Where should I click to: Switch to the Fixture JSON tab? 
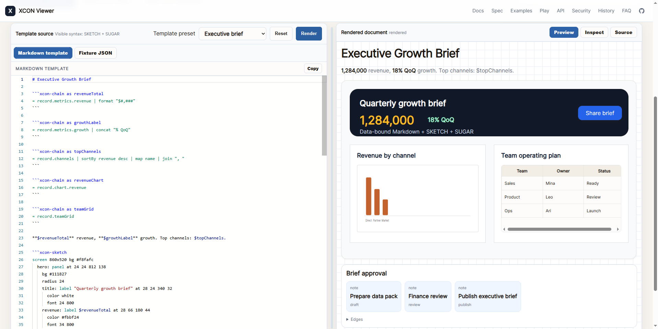(x=95, y=53)
